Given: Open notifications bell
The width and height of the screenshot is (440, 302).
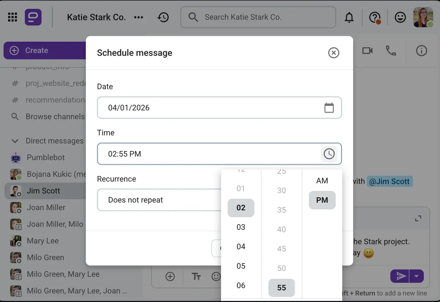Looking at the screenshot, I should coord(349,17).
